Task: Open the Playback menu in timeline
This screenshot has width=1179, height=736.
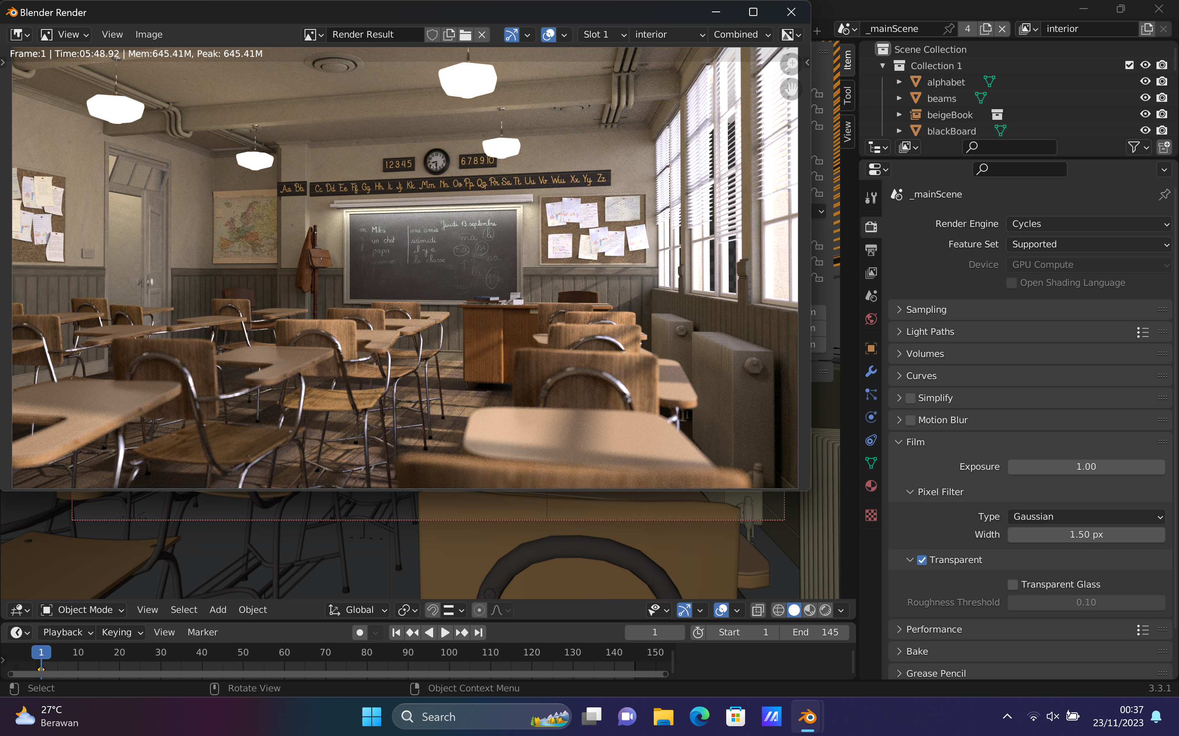Action: tap(67, 632)
